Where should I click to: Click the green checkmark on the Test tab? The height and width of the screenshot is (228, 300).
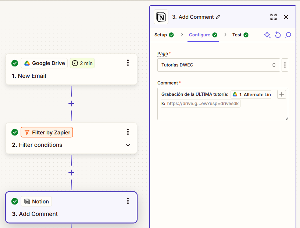point(247,35)
